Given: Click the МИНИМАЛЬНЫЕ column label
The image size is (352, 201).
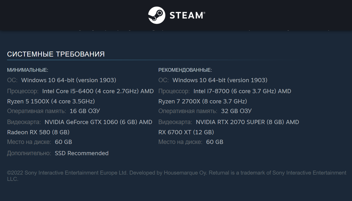Looking at the screenshot, I should [x=27, y=70].
